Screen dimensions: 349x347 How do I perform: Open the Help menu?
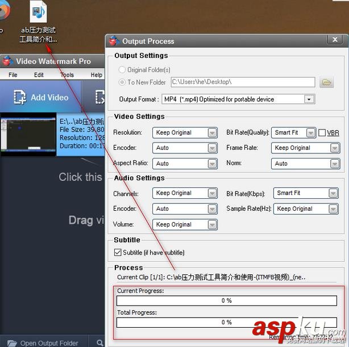97,75
